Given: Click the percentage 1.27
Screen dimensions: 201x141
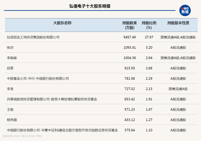Looking at the screenshot, I should (149, 120).
